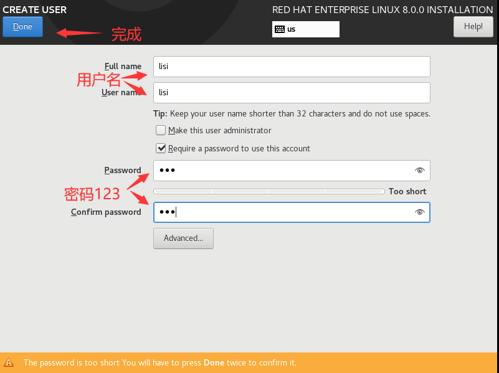Click into the Password field
This screenshot has height=373, width=499.
[x=292, y=171]
